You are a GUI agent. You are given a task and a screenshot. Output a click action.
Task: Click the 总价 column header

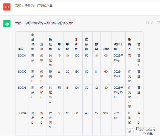(106, 49)
